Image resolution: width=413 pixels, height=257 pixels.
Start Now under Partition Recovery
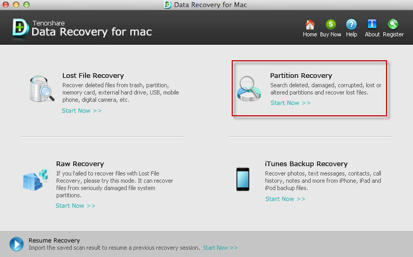point(290,103)
